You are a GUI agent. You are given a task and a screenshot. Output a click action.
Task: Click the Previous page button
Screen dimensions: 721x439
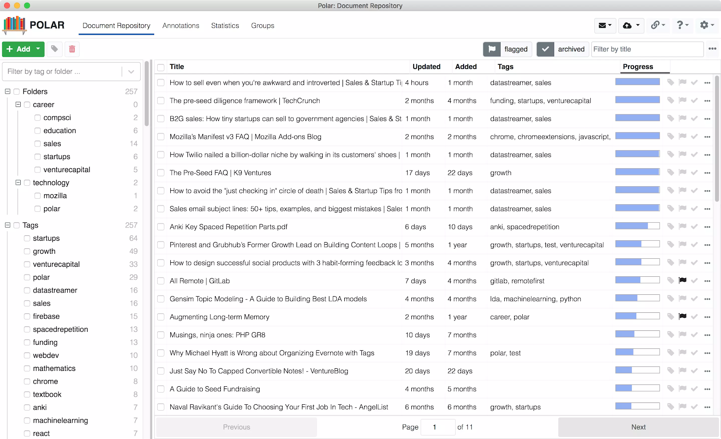[236, 427]
